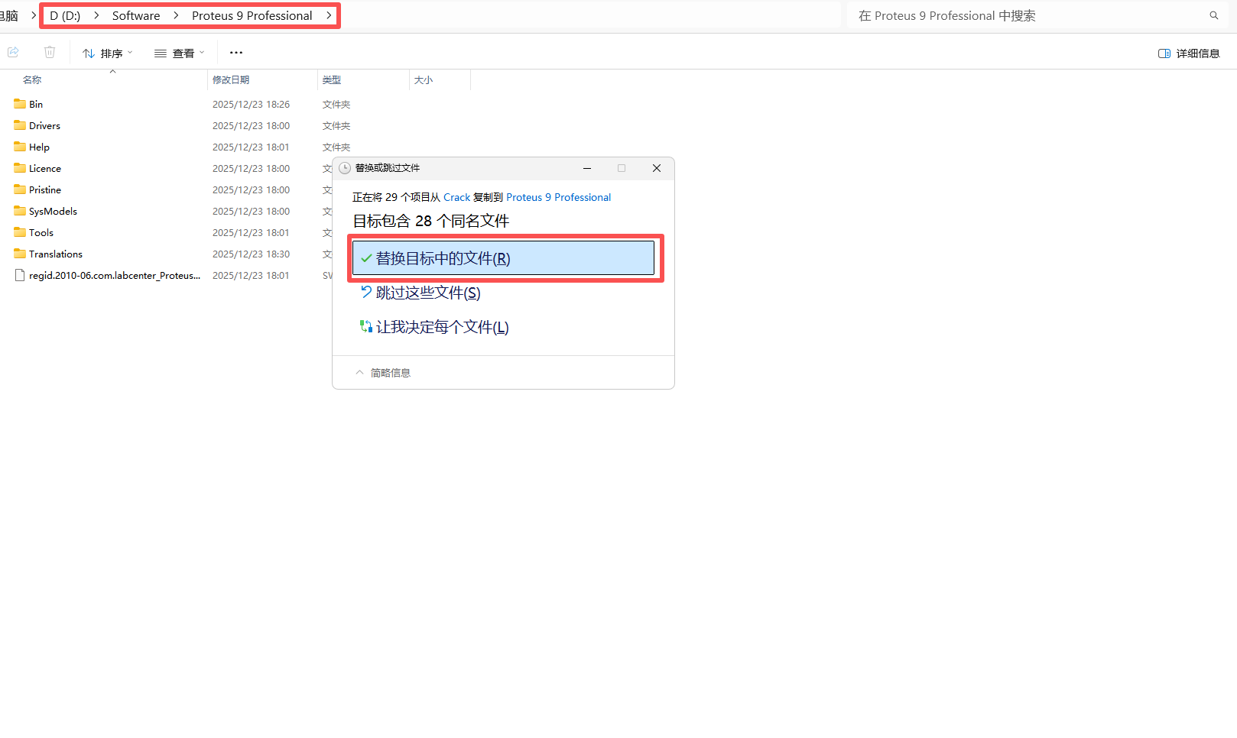Select the regid.2010-06.com.labcenter_Proteus file
This screenshot has height=738, width=1237.
pyautogui.click(x=115, y=275)
